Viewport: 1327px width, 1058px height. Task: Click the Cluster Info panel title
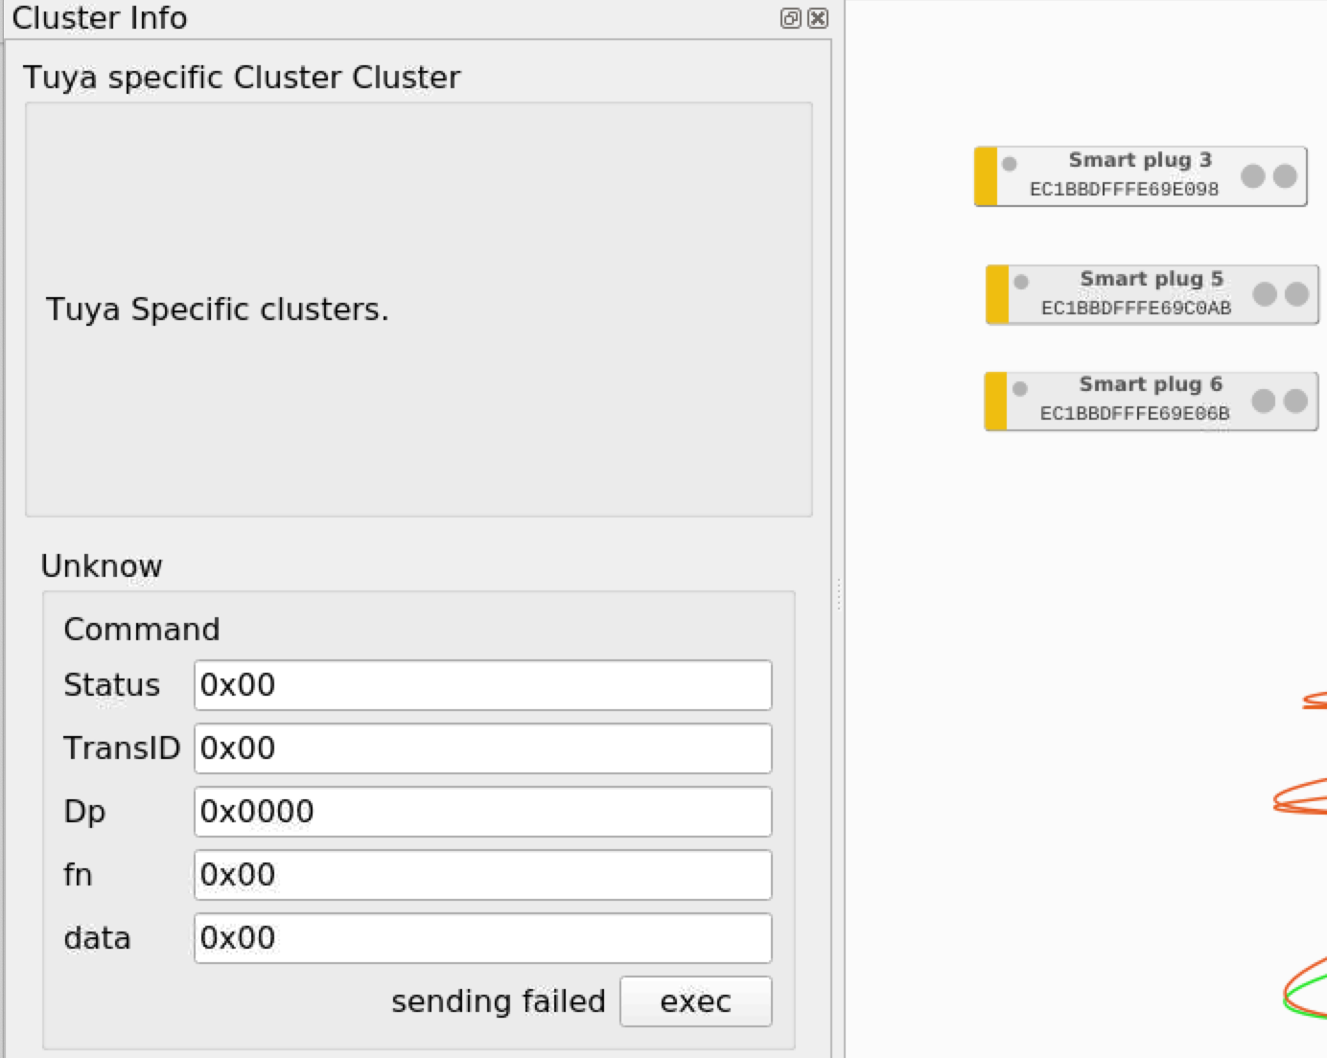[100, 18]
